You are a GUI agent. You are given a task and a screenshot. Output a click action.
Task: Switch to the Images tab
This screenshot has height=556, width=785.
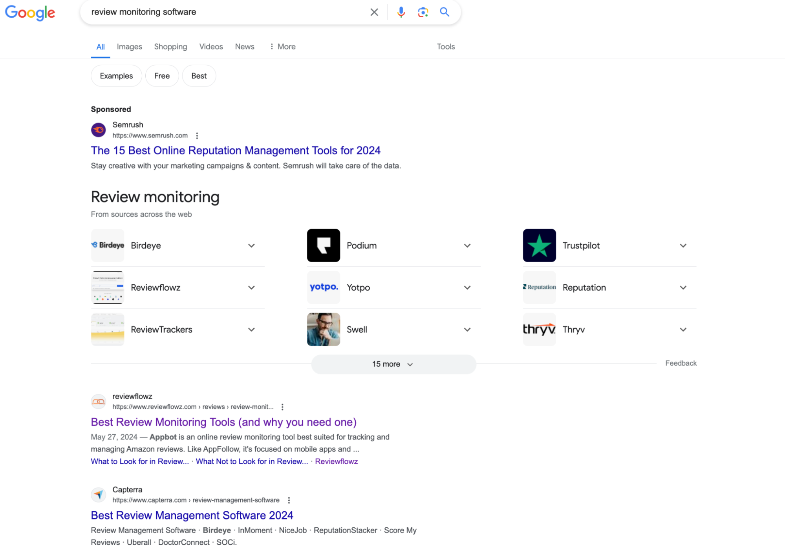tap(129, 47)
